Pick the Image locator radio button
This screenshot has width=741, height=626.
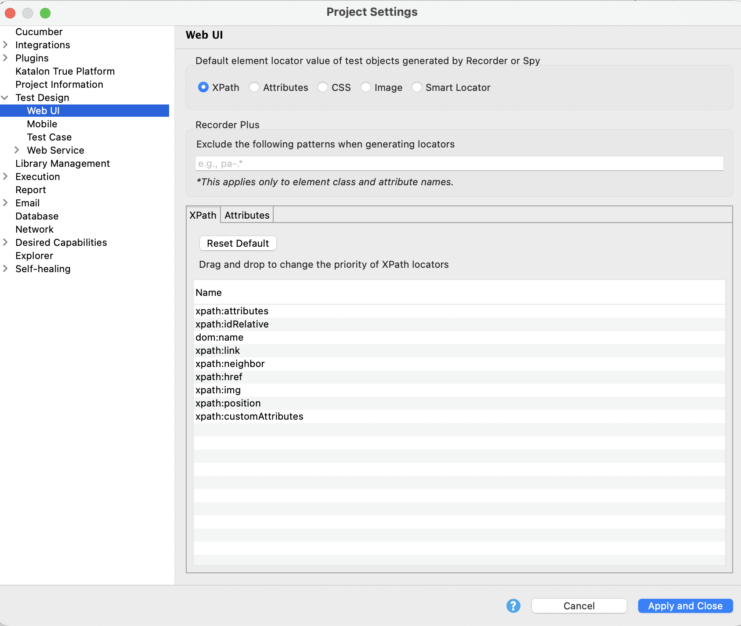point(365,87)
